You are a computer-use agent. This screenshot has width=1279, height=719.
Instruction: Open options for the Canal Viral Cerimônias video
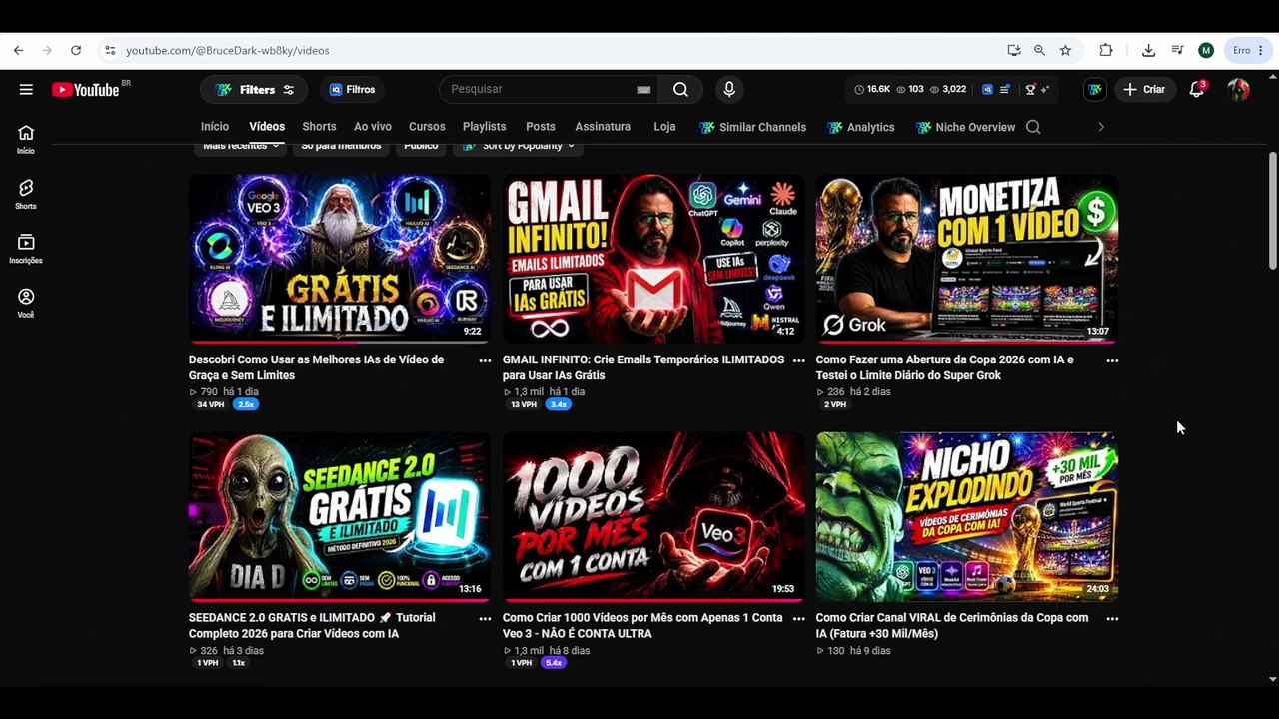[x=1112, y=618]
